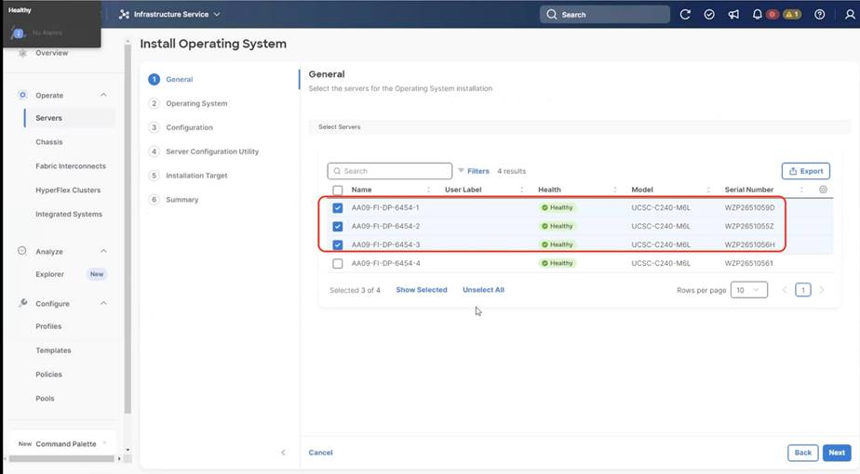Open the Rows per page dropdown
This screenshot has width=860, height=474.
(x=748, y=290)
